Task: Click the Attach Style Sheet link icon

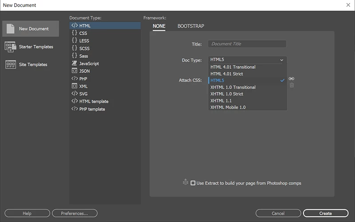Action: click(292, 79)
